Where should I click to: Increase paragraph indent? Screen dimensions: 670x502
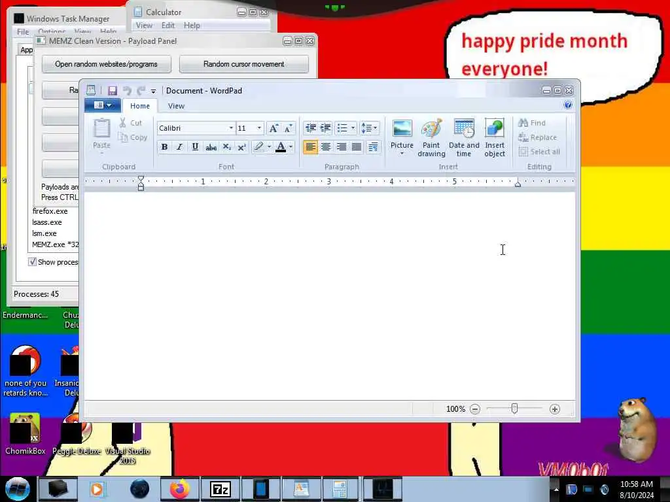click(x=326, y=127)
